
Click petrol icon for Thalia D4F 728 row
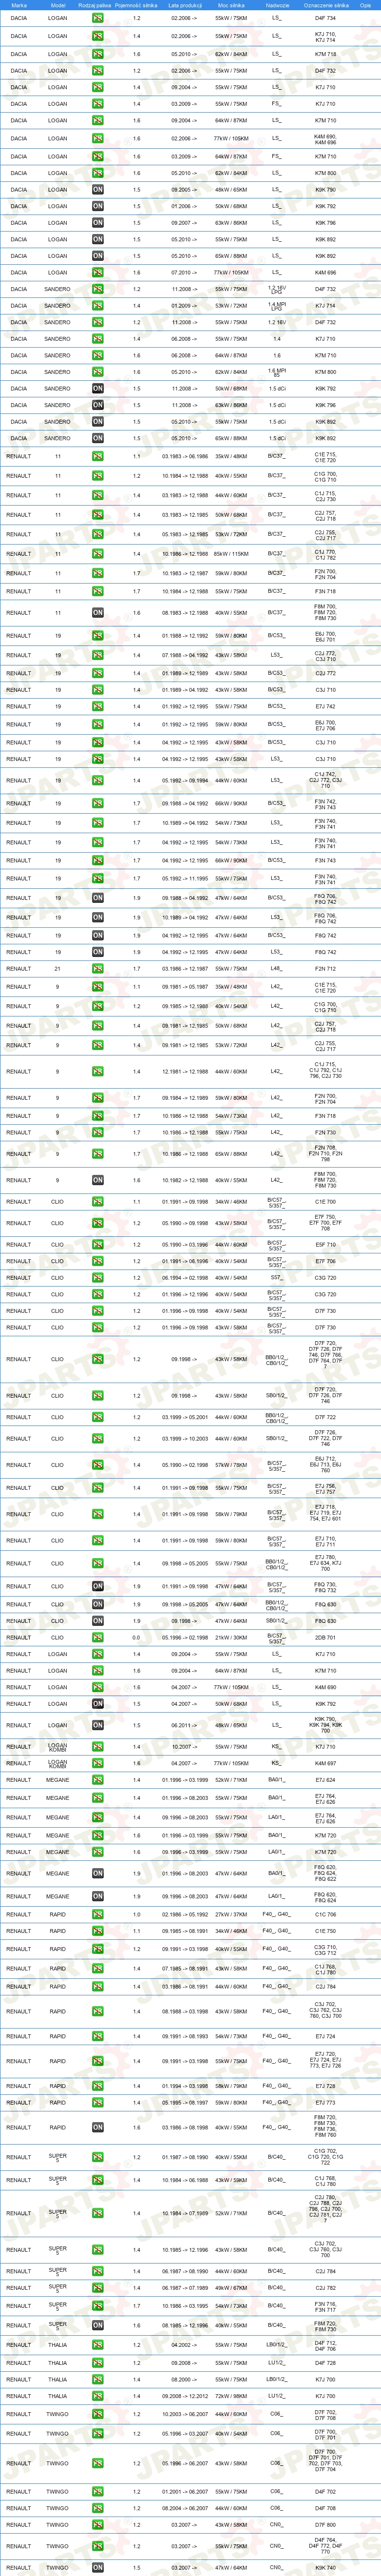(x=97, y=2364)
